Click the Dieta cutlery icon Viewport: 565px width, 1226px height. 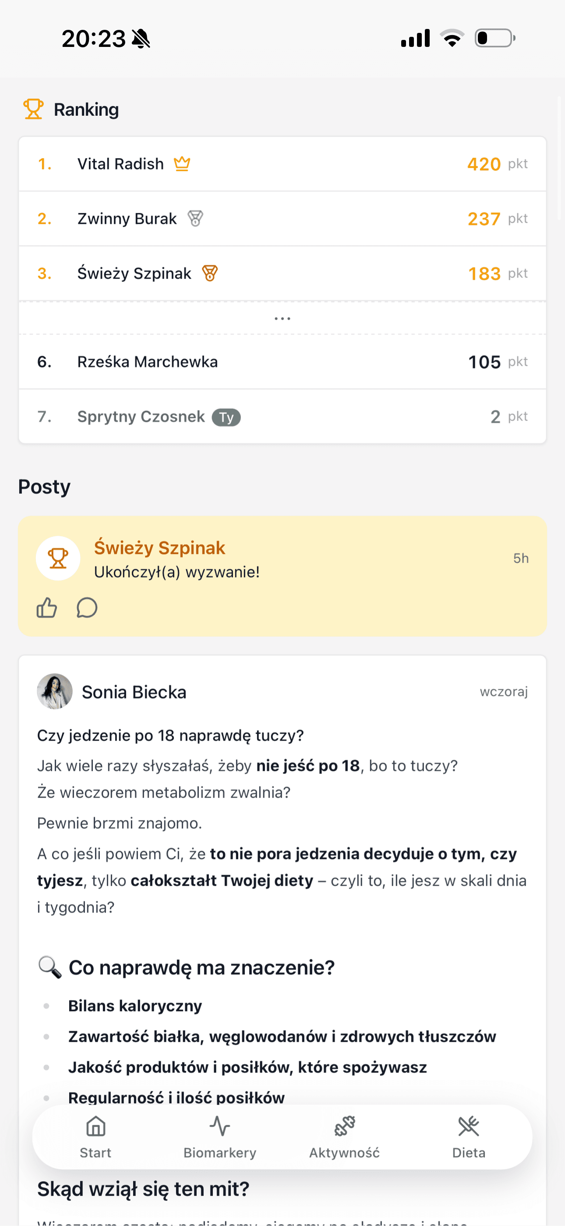(x=469, y=1127)
